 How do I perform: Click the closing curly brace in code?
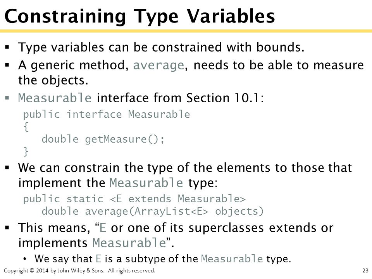[x=26, y=152]
